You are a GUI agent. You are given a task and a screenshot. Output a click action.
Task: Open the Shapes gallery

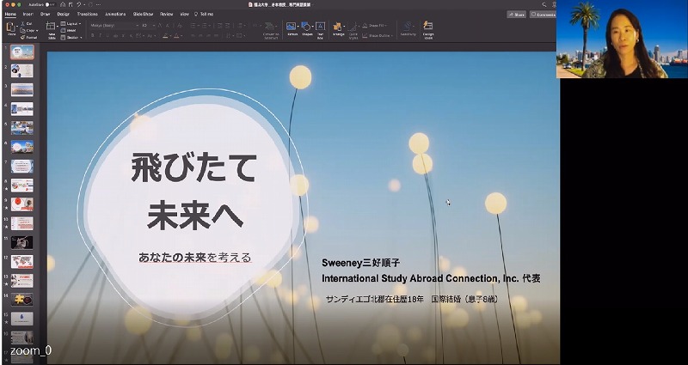pyautogui.click(x=306, y=28)
